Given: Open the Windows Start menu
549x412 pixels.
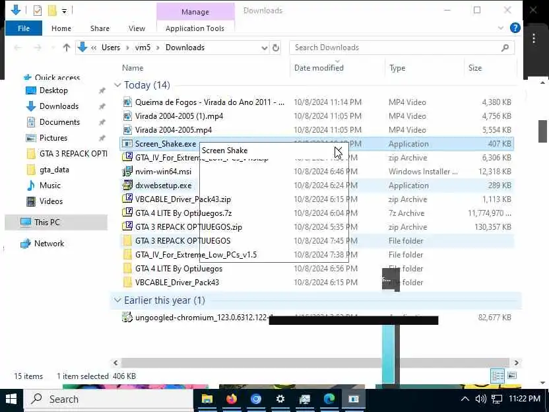Looking at the screenshot, I should tap(11, 399).
